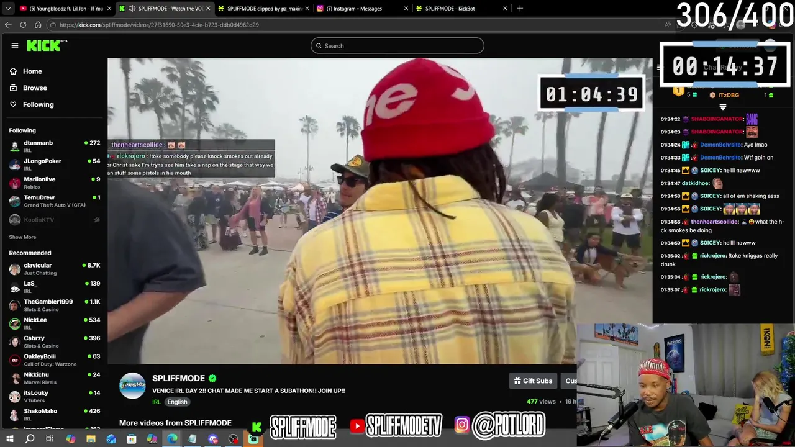Click datkidhoe username in chat
Viewport: 795px width, 447px height.
(696, 183)
